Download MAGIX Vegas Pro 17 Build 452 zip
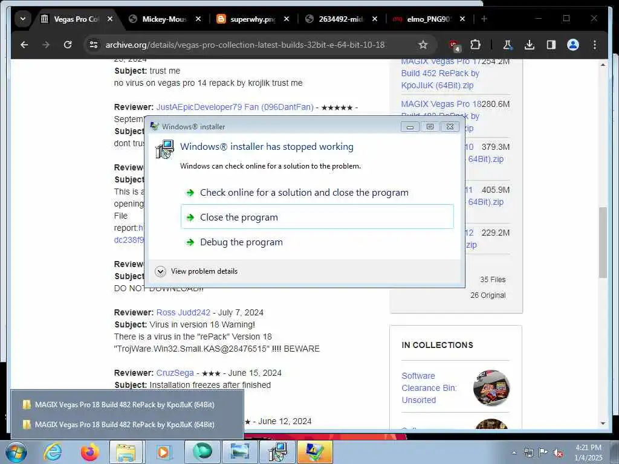Screen dimensions: 619x464 [440, 73]
